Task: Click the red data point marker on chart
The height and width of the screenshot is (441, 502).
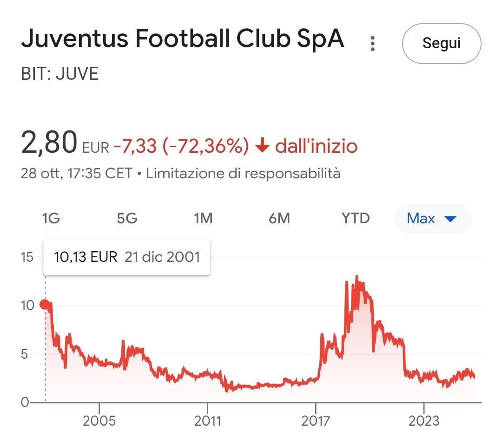Action: (45, 305)
